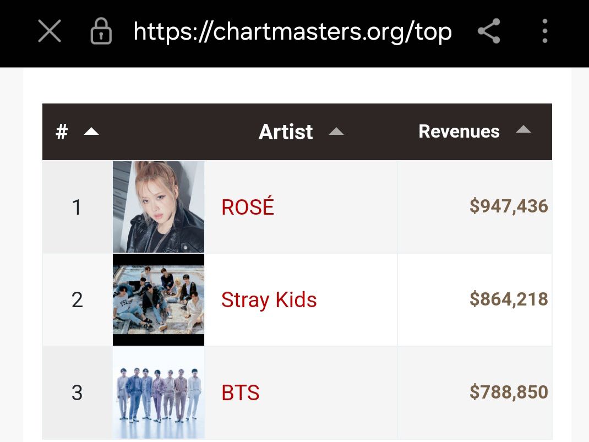The image size is (589, 442).
Task: Sort table by Revenues arrow
Action: click(x=523, y=129)
